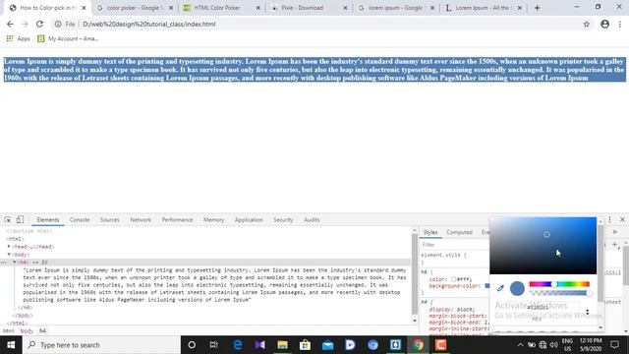Select the Styles tab
The height and width of the screenshot is (354, 629).
(x=430, y=232)
